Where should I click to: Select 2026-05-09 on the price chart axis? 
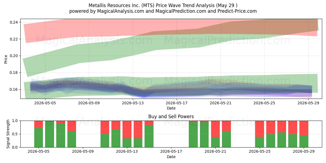pos(88,103)
